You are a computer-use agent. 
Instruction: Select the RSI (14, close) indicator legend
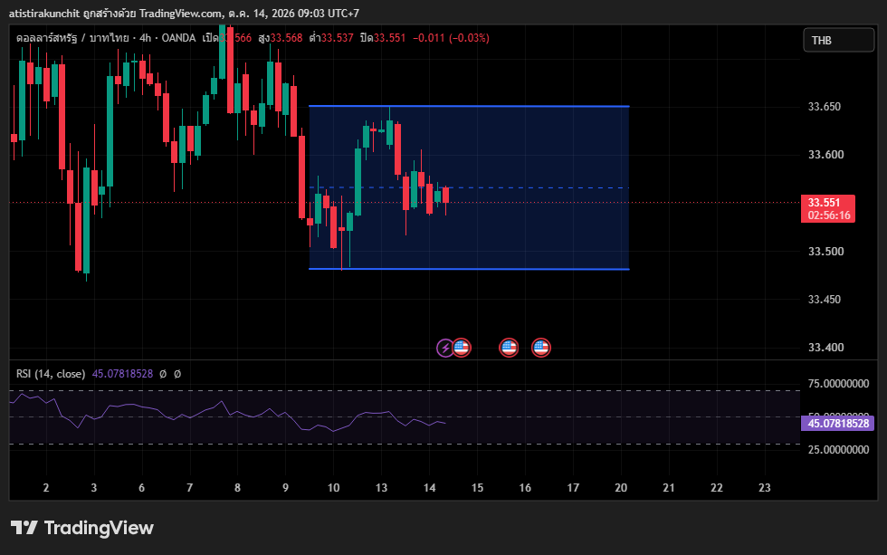click(51, 374)
